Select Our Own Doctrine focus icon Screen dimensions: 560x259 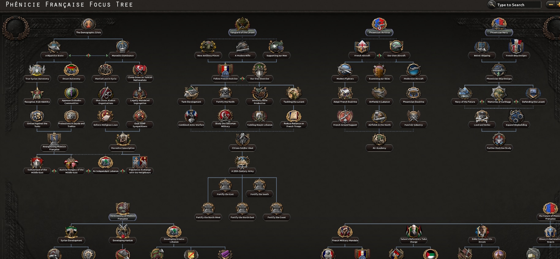click(x=260, y=70)
